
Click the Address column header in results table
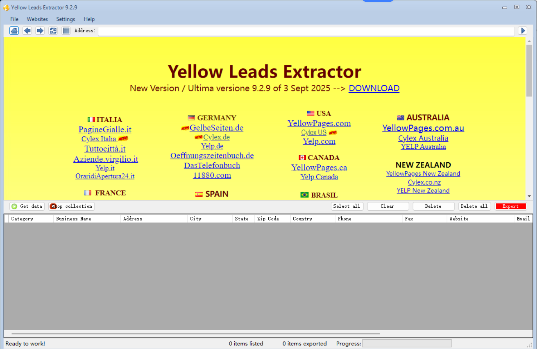pyautogui.click(x=154, y=219)
